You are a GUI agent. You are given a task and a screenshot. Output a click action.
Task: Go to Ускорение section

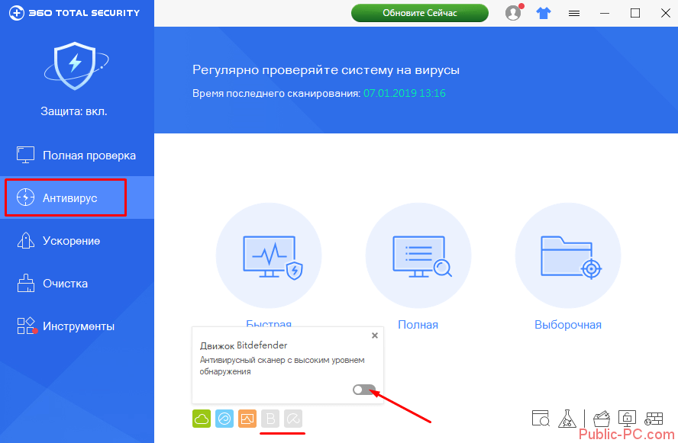pos(77,240)
